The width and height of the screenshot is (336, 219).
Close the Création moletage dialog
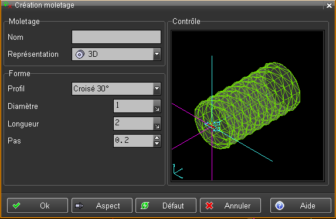(329, 5)
